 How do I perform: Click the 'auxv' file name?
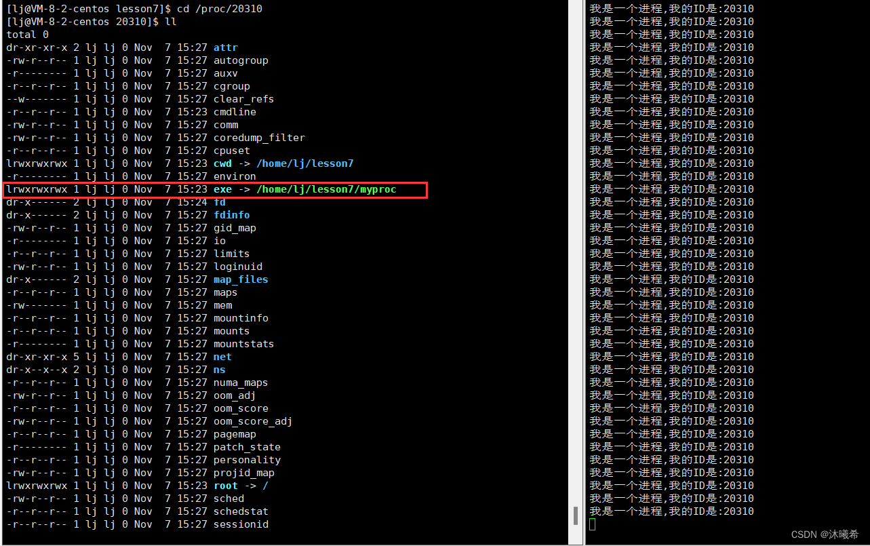[225, 73]
